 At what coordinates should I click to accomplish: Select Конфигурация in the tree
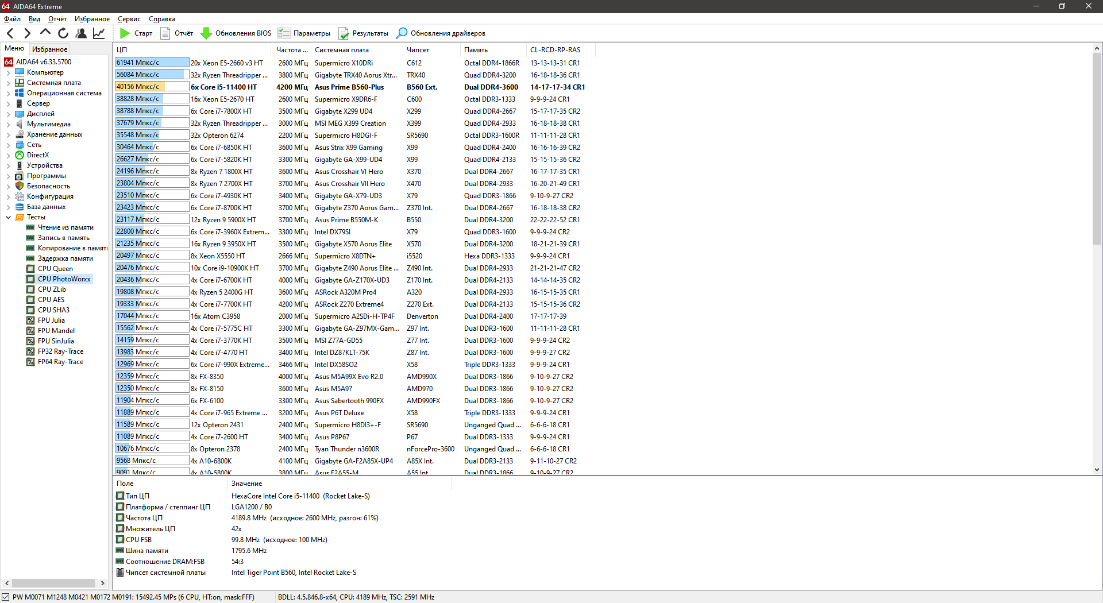click(50, 196)
